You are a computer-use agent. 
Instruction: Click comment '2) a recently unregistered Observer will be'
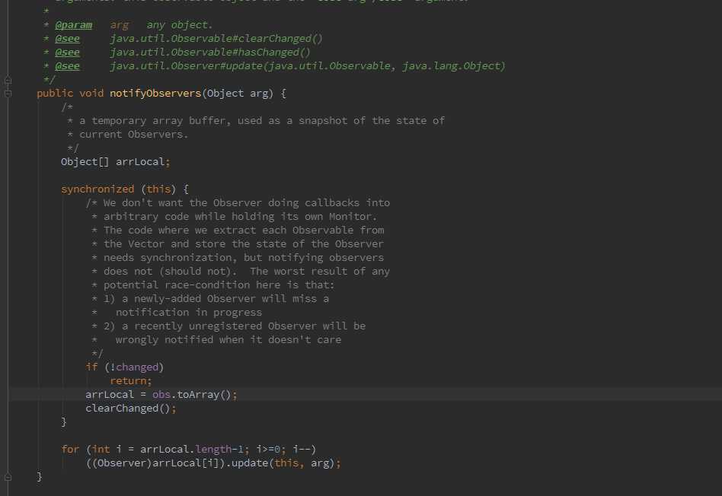tap(235, 326)
